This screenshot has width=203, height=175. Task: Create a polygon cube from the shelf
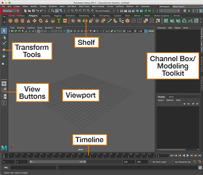16,21
